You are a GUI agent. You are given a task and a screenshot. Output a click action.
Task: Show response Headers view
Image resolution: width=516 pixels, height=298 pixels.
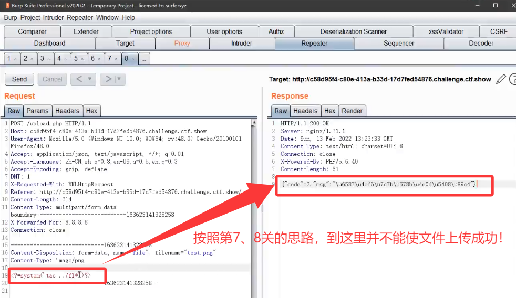305,111
